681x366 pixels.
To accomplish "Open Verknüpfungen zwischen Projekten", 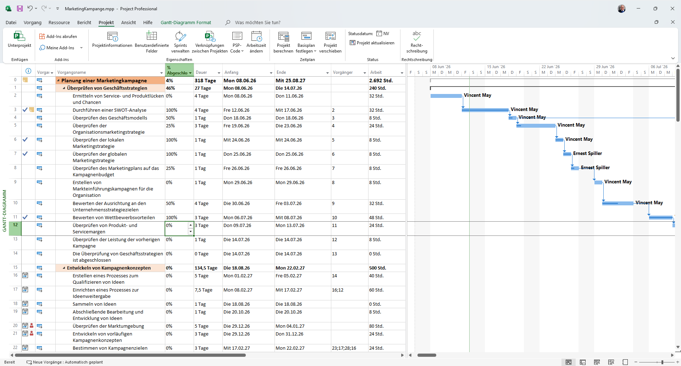I will pos(210,42).
